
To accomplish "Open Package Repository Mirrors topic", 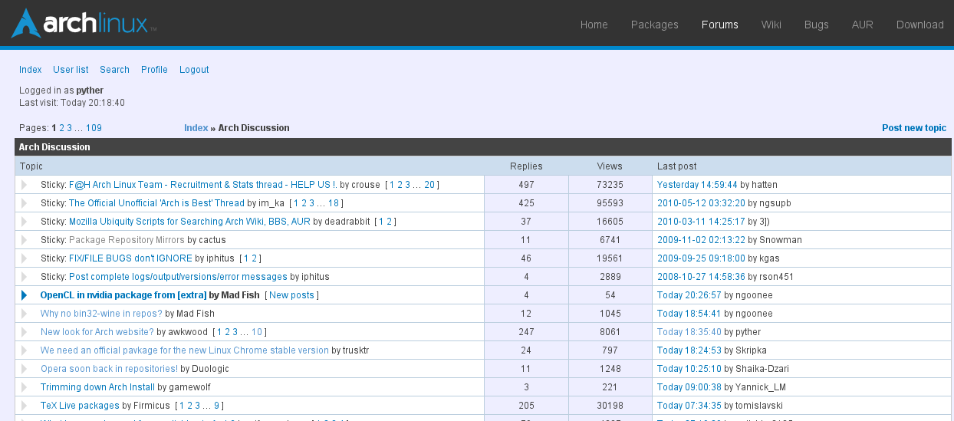I will pos(127,240).
